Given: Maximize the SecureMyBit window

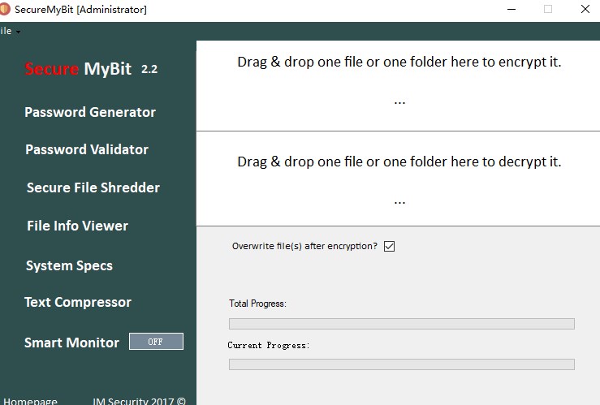Looking at the screenshot, I should 548,9.
